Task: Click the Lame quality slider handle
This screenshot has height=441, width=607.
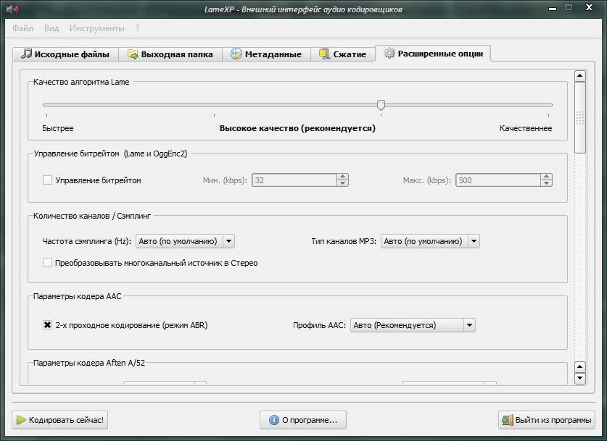Action: [x=381, y=105]
